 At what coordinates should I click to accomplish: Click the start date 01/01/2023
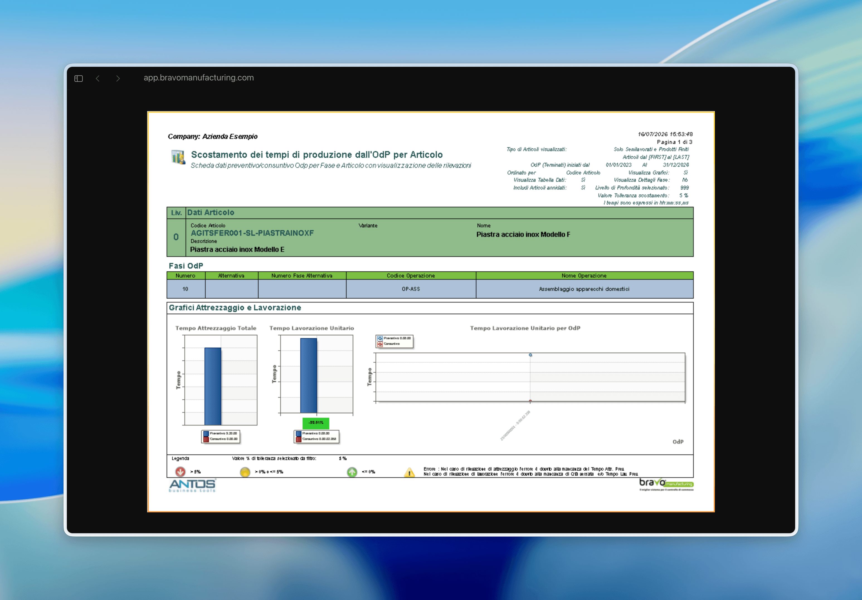tap(618, 165)
